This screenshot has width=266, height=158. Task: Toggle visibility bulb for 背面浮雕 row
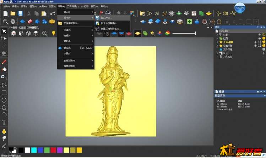[x=264, y=46]
